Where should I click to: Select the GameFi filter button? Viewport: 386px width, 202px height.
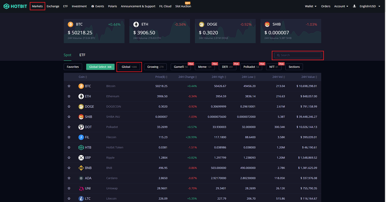click(x=181, y=67)
